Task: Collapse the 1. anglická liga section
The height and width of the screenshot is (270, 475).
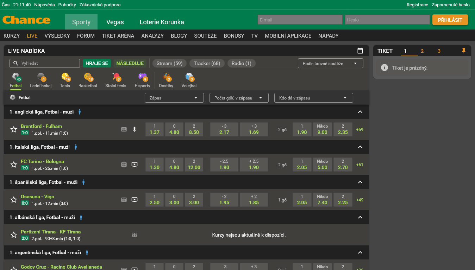Action: tap(360, 112)
